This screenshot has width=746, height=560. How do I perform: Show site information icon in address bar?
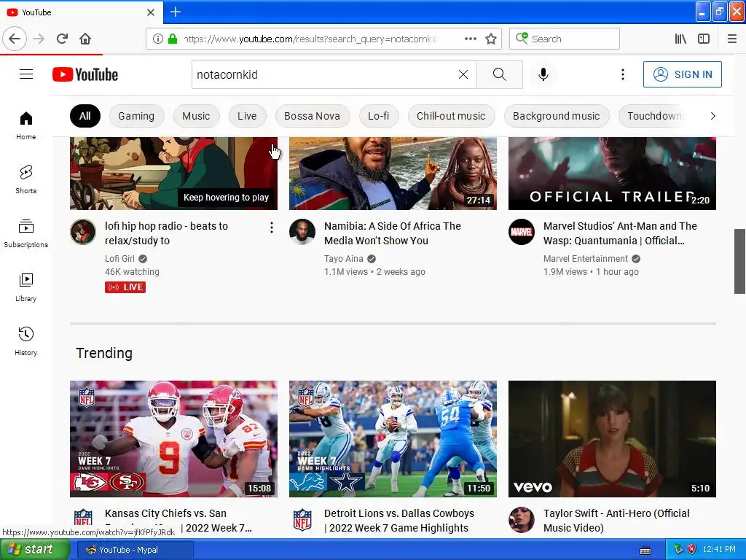tap(158, 39)
